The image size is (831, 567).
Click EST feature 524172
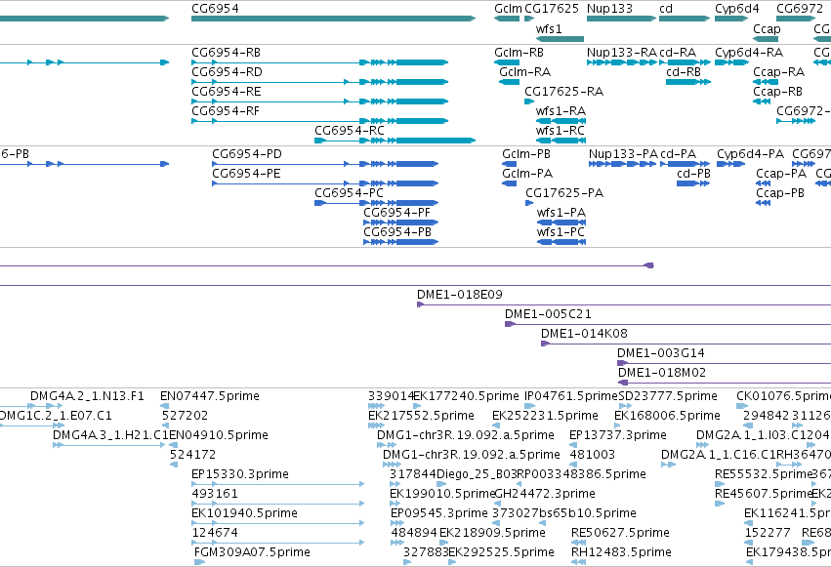[173, 465]
